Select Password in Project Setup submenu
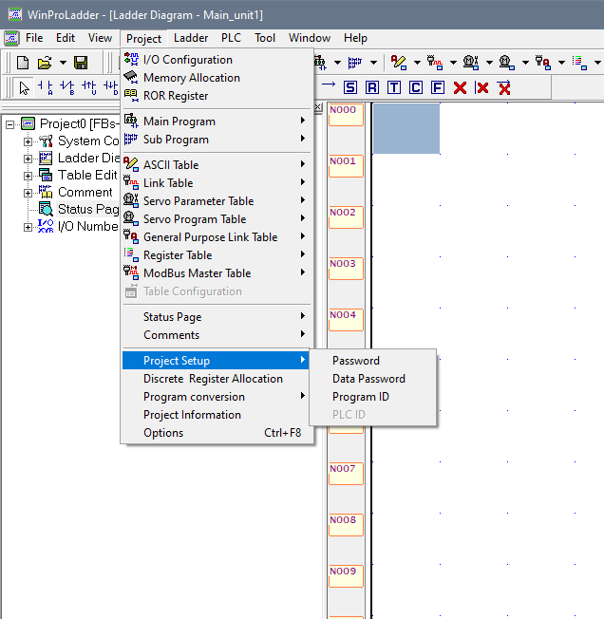Viewport: 604px width, 619px height. click(x=372, y=361)
